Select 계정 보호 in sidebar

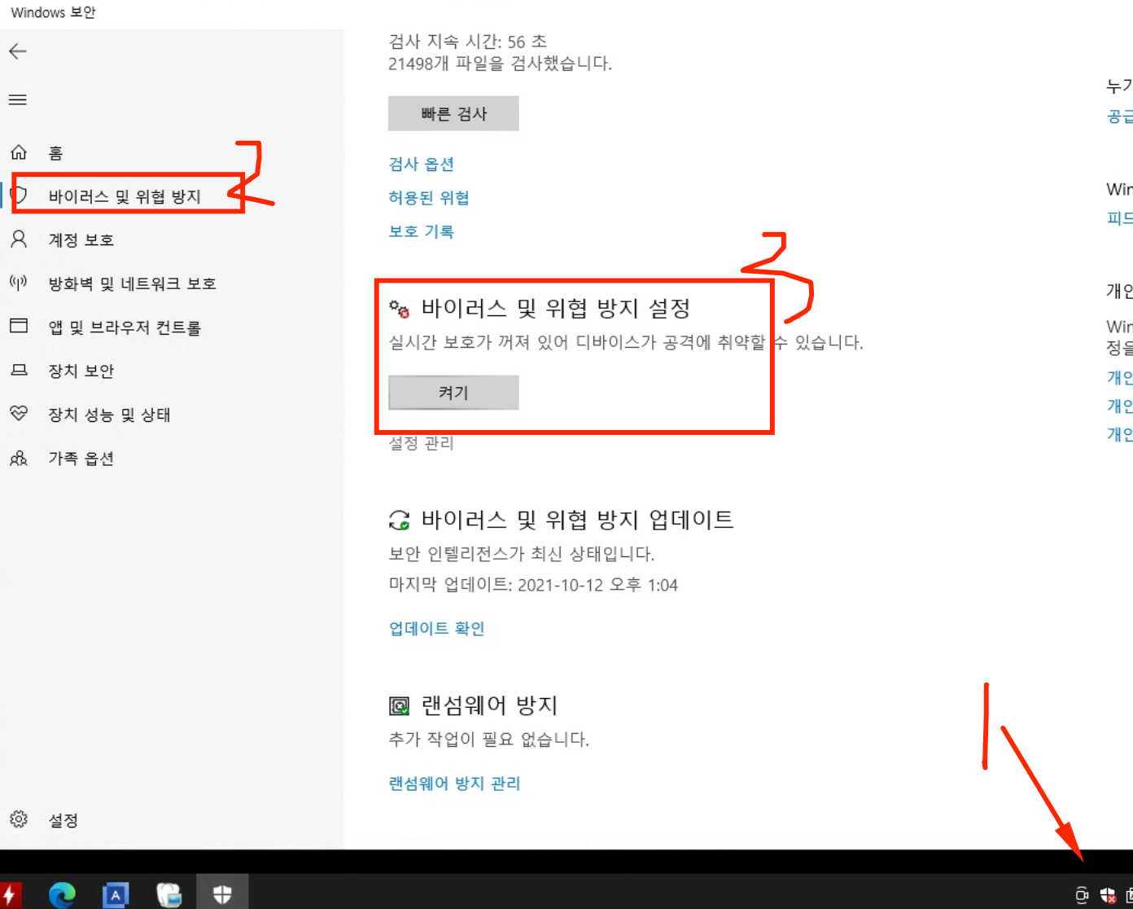click(x=81, y=240)
